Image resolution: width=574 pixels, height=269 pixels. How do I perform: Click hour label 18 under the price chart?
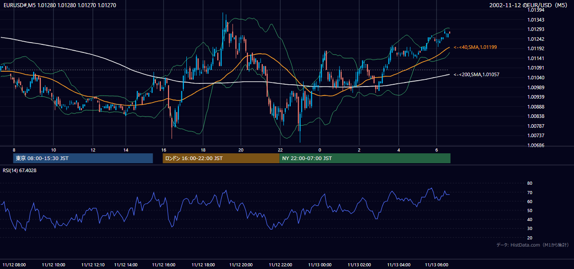(203, 150)
